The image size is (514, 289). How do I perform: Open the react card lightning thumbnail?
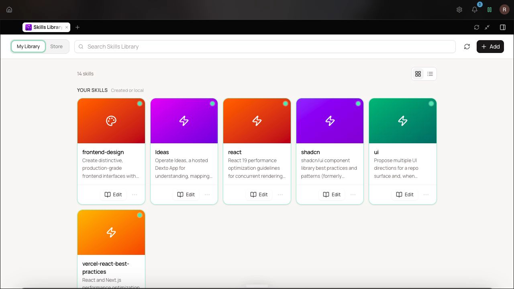(x=257, y=121)
